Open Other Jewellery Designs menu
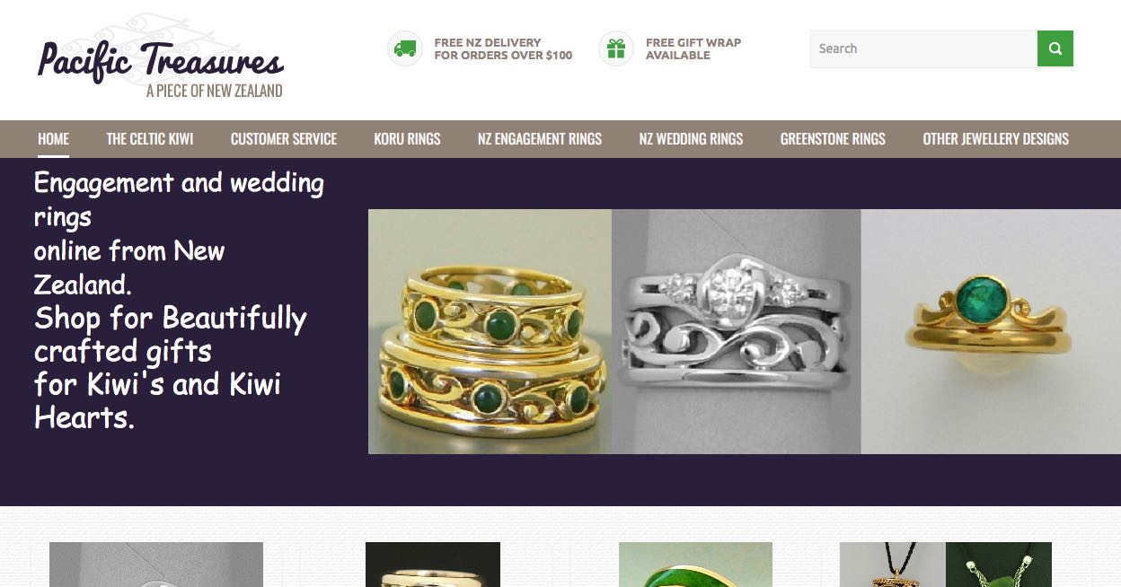This screenshot has height=587, width=1121. click(996, 139)
